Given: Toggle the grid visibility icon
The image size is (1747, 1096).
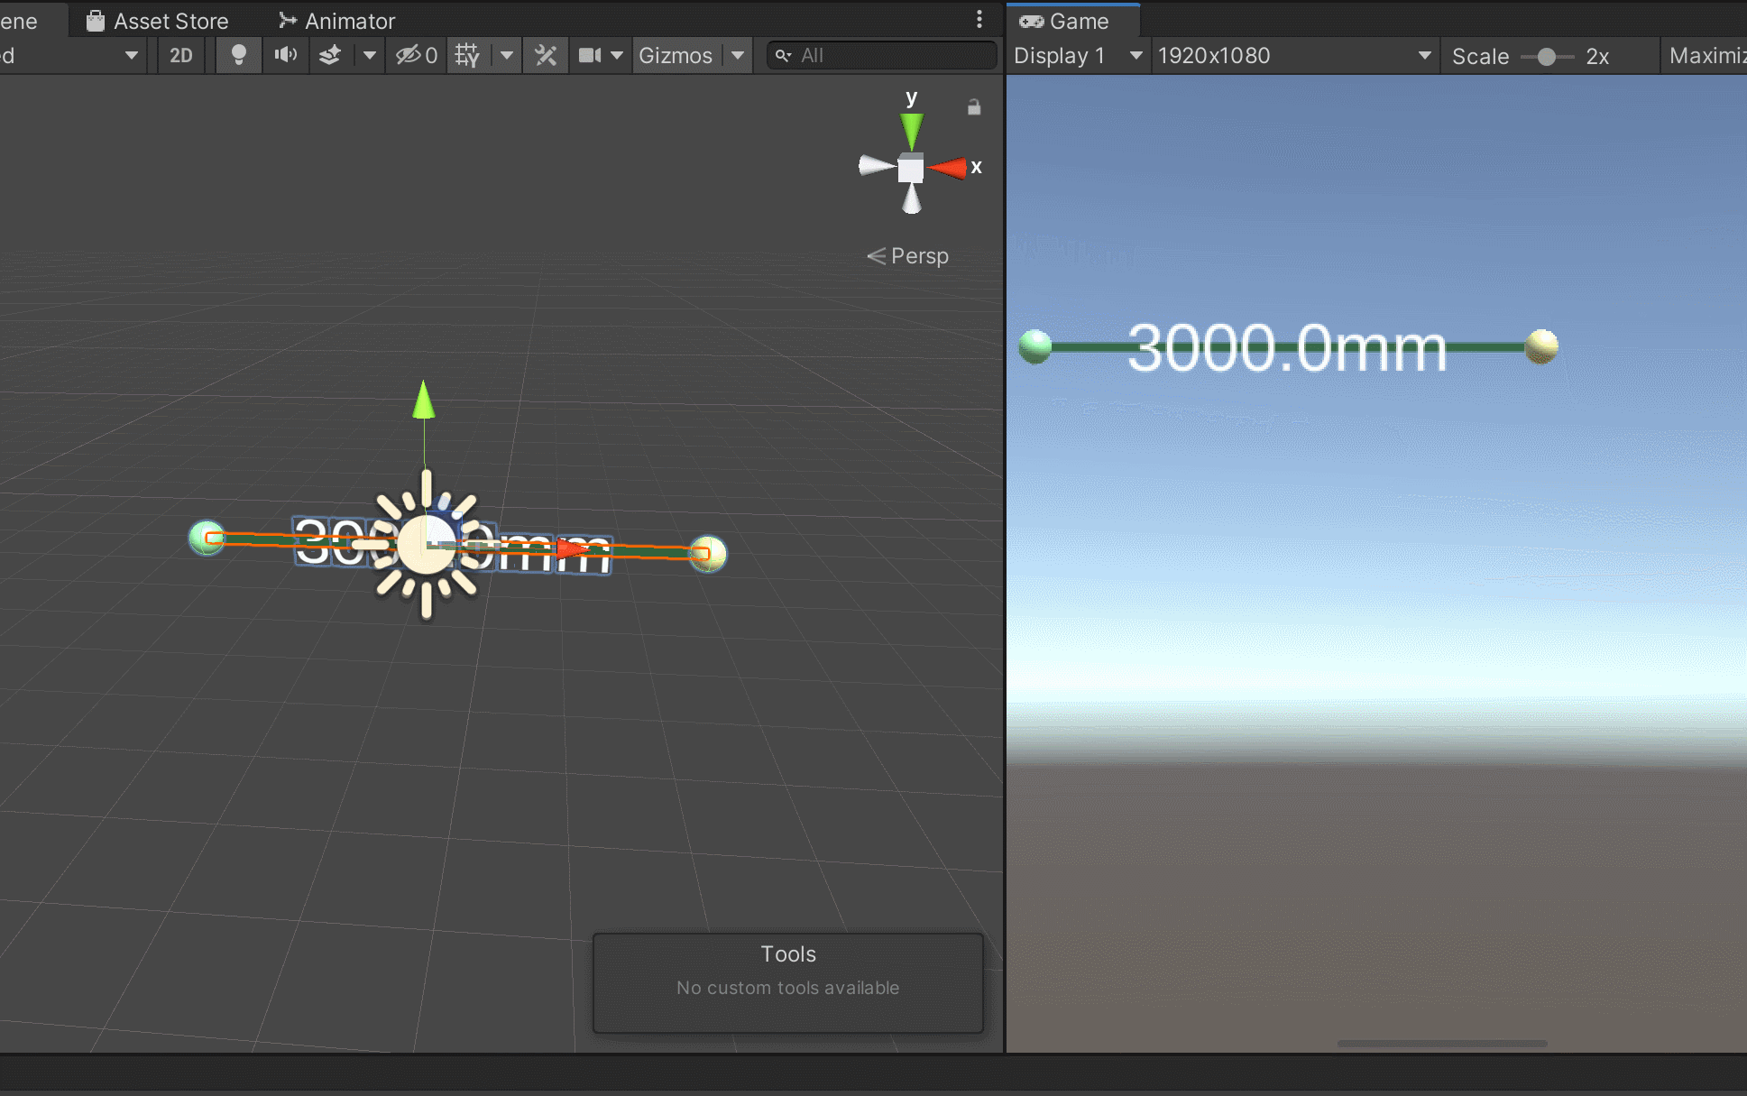Looking at the screenshot, I should pos(467,55).
